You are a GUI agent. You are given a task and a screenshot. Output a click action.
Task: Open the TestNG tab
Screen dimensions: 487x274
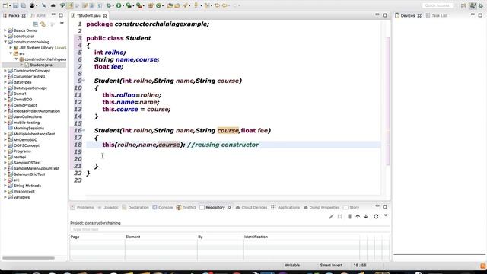(x=186, y=207)
